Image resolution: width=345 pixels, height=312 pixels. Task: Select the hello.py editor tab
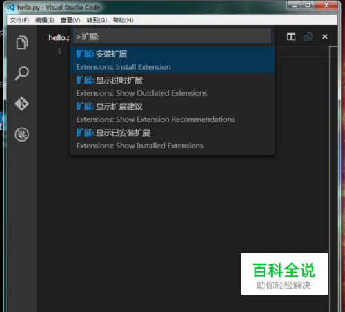point(59,37)
